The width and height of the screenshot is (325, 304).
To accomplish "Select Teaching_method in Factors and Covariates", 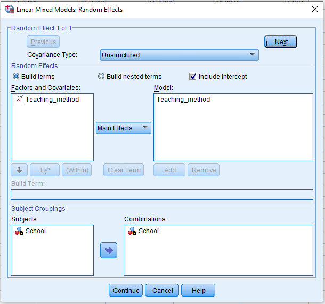I will pos(52,100).
